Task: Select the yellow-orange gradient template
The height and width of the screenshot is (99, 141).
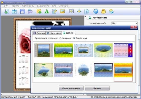Action: click(x=123, y=72)
